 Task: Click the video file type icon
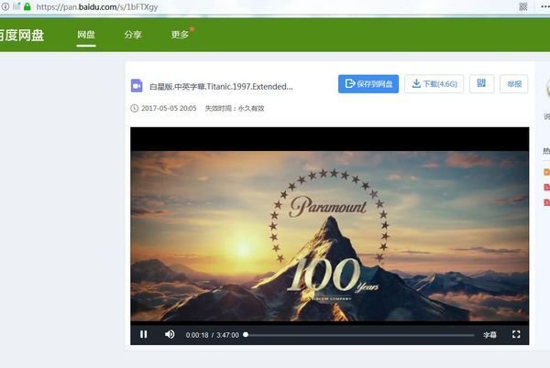(x=137, y=85)
